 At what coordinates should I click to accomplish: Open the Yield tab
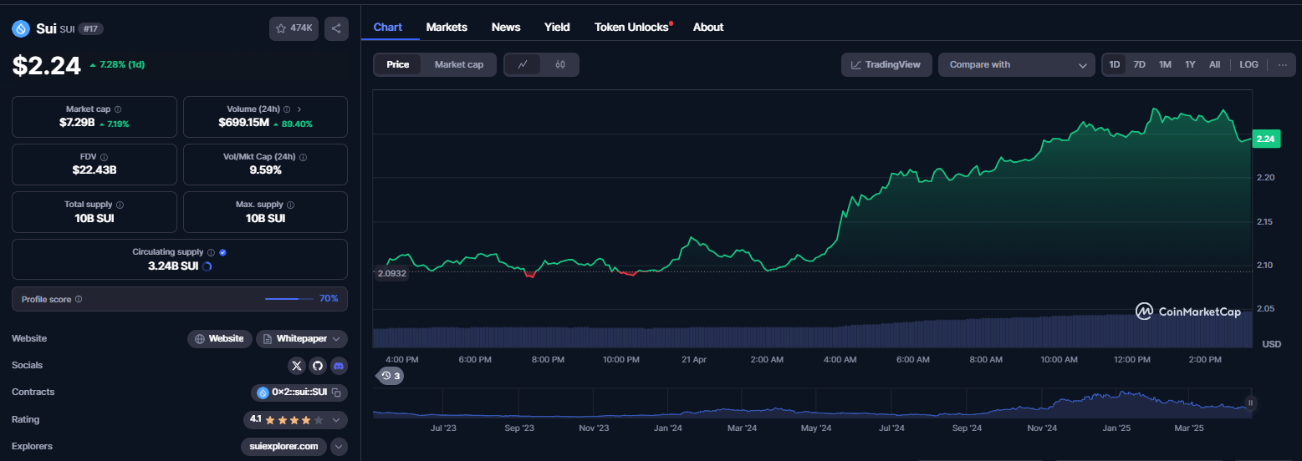click(x=557, y=27)
